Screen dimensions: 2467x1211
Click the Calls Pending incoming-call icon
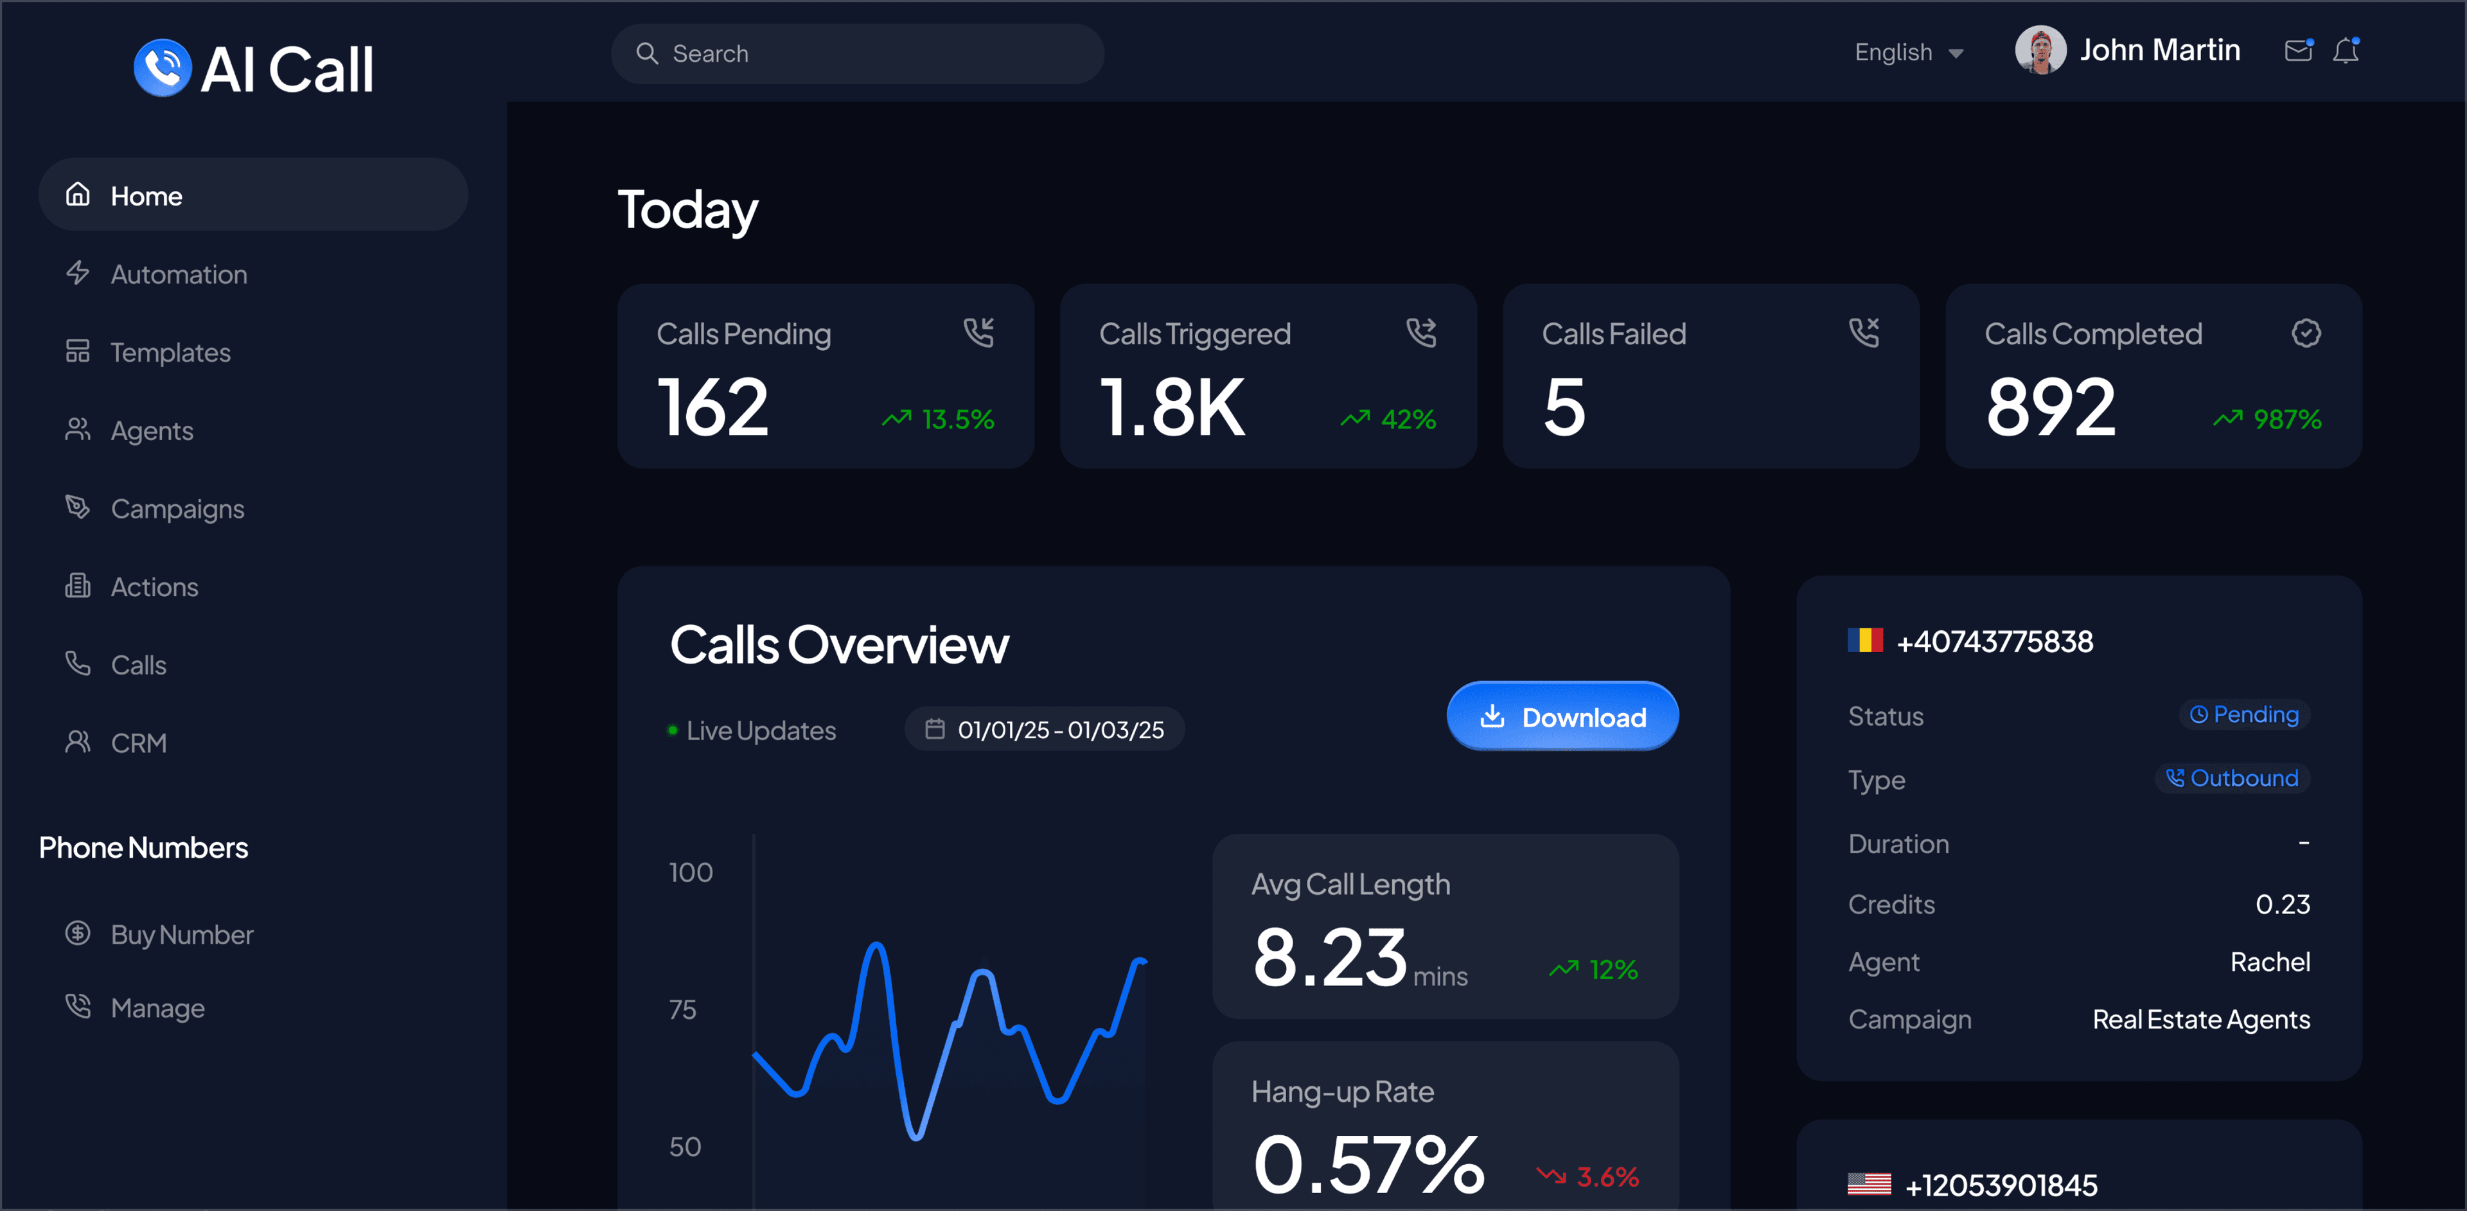(978, 332)
